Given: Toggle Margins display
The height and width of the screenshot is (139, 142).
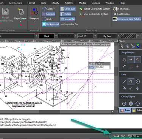Looking at the screenshot, I should click(x=48, y=14).
